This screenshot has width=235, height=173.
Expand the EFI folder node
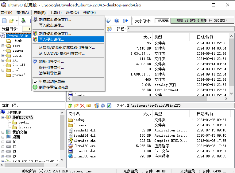point(3,60)
